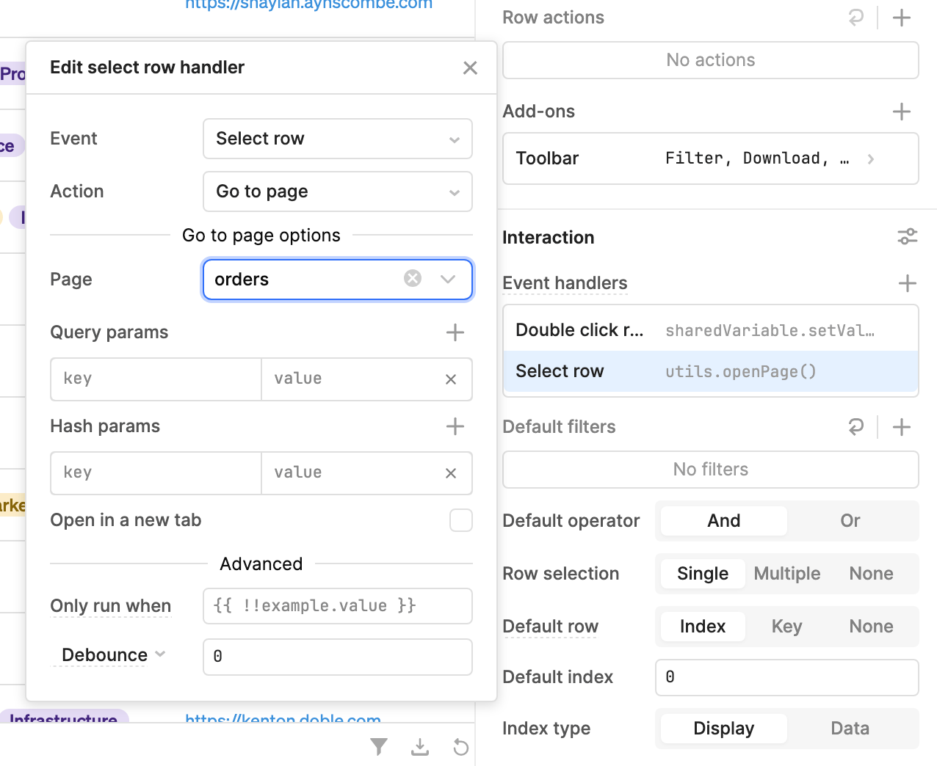
Task: Click the table download icon
Action: tap(420, 747)
